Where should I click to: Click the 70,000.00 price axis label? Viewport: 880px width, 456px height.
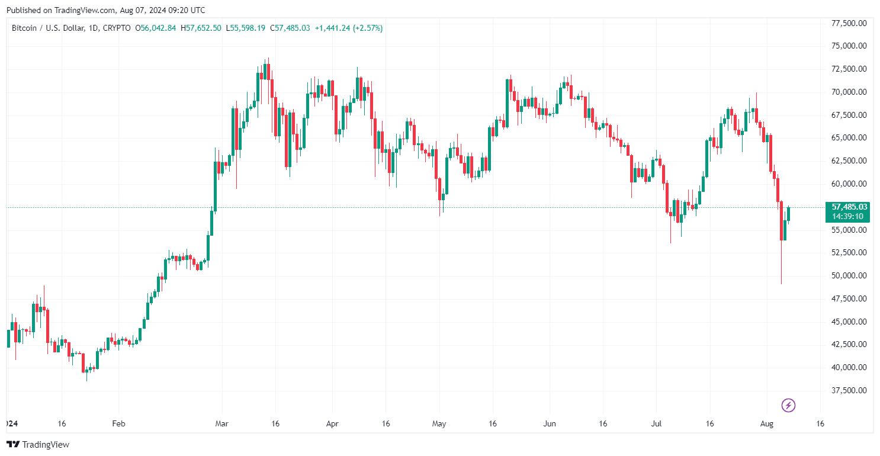coord(849,92)
